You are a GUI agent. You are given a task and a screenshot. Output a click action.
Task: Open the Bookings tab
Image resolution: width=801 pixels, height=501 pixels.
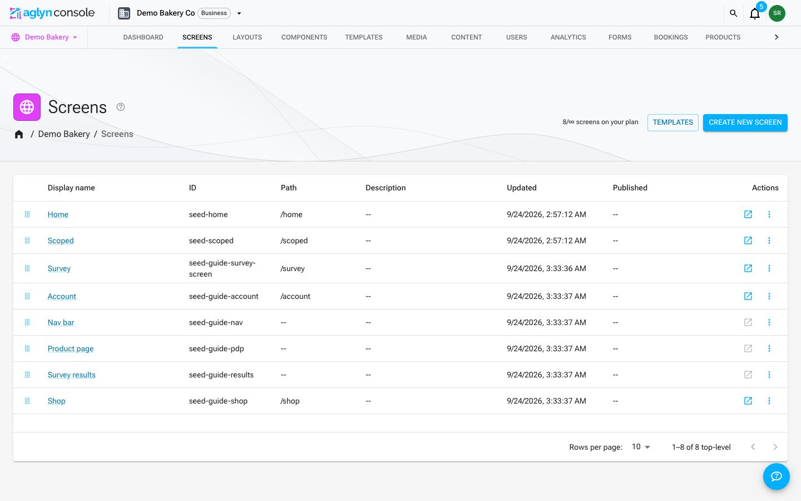[x=671, y=37]
